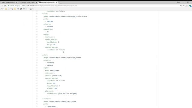Click the "8080:8080" port line

coord(51,106)
